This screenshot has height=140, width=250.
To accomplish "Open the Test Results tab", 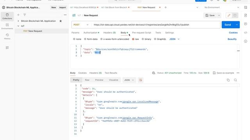I will [111, 73].
